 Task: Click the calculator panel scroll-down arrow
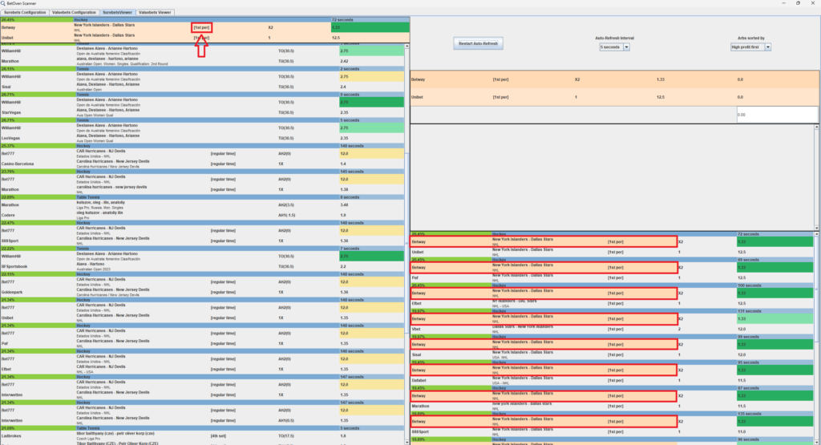816,228
